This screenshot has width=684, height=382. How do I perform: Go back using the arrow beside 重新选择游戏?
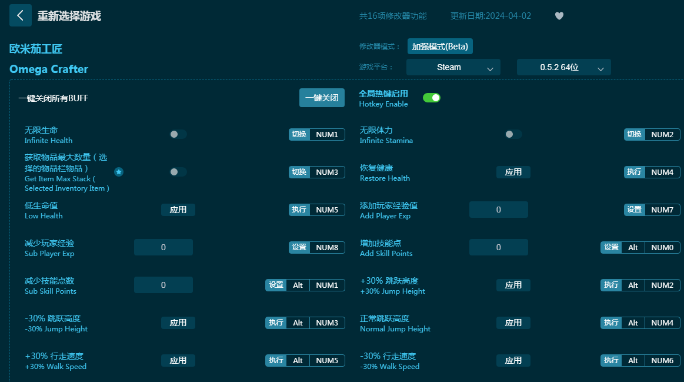20,16
